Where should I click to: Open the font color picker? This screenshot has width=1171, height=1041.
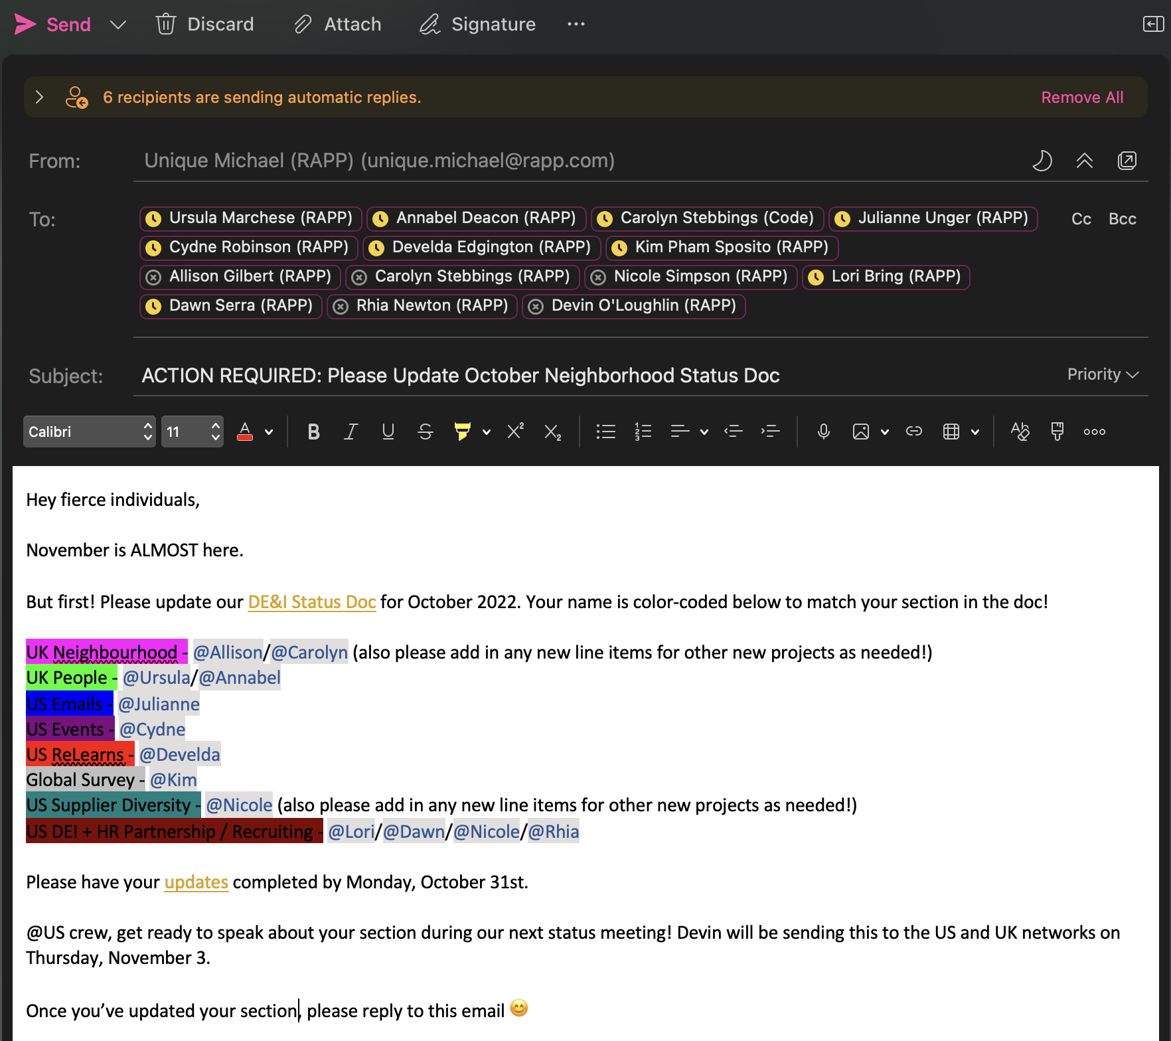[269, 432]
